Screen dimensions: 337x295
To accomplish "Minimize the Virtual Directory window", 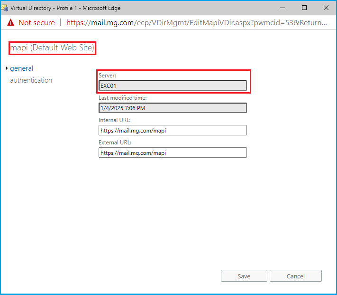I will 282,8.
